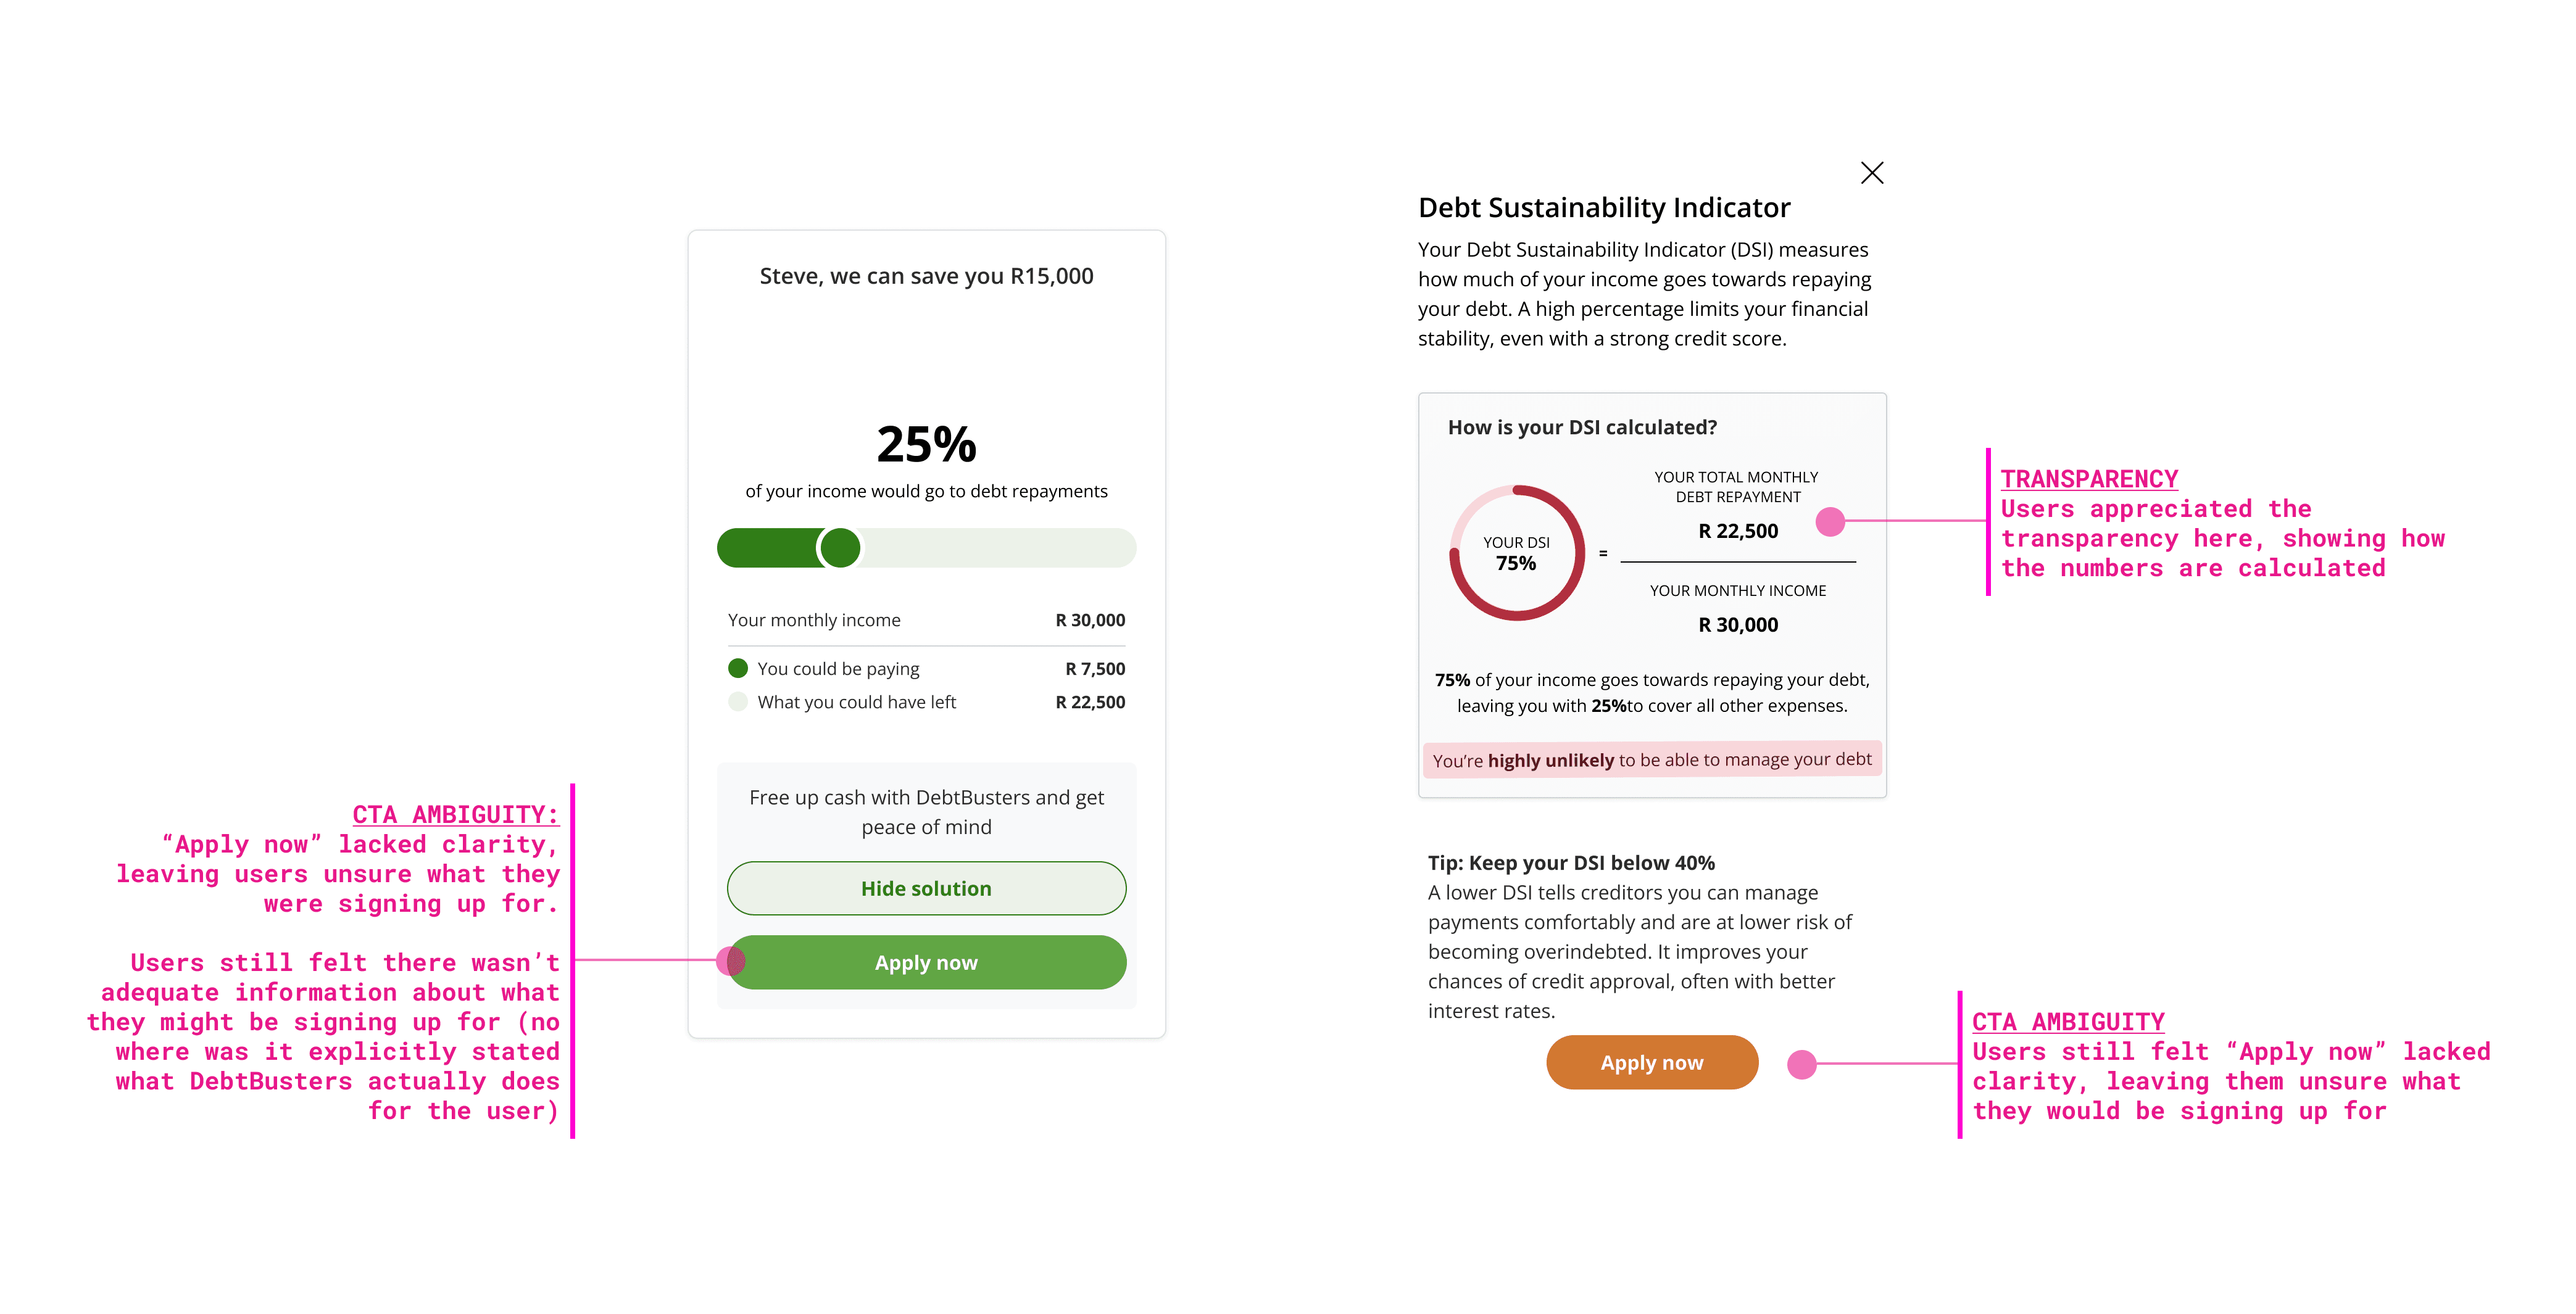The width and height of the screenshot is (2576, 1314).
Task: Click the unfilled part of the progress track
Action: [x=998, y=548]
